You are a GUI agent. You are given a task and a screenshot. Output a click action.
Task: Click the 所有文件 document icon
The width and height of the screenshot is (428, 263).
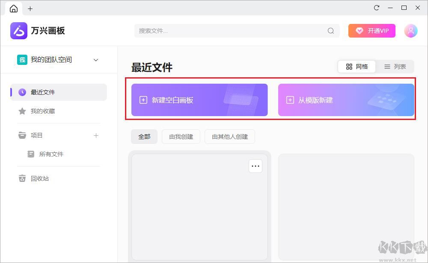(x=30, y=154)
